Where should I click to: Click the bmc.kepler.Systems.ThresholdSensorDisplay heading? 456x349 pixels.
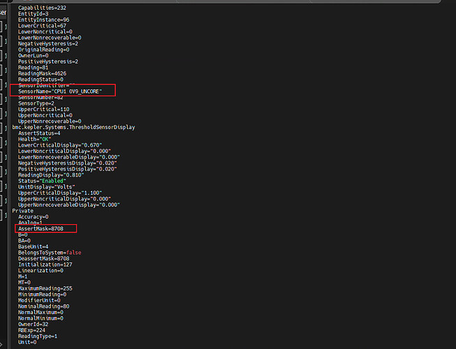coord(73,126)
